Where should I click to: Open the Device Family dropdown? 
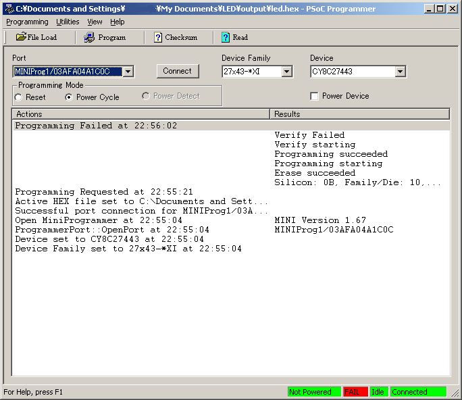(286, 72)
